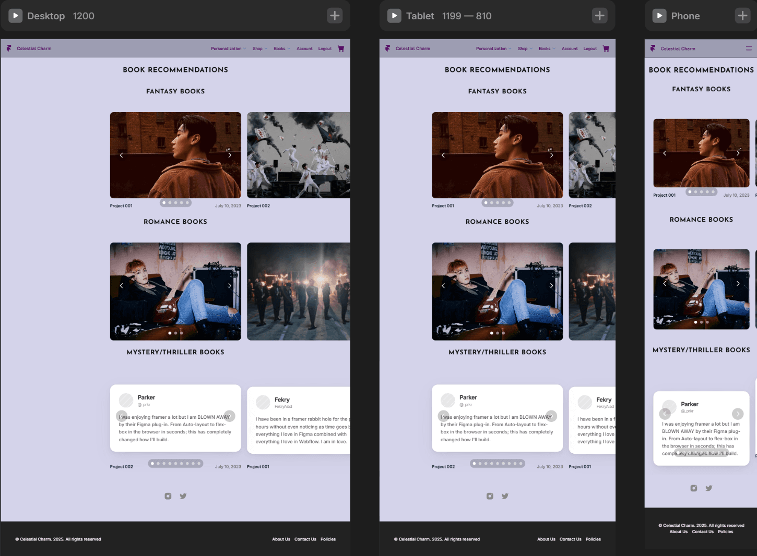The height and width of the screenshot is (556, 757).
Task: Go to next fantasy slide on Desktop
Action: 230,155
